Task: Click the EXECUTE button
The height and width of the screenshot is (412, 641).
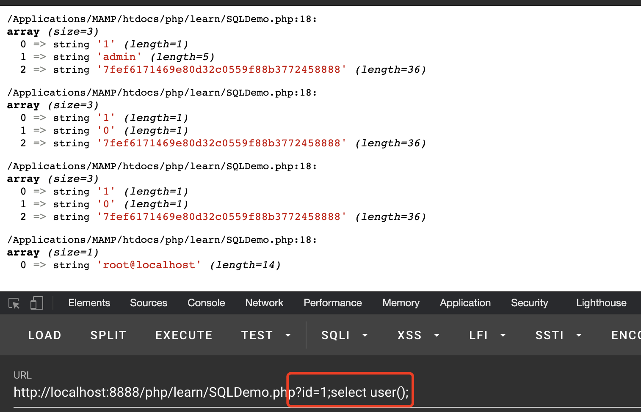Action: tap(184, 335)
